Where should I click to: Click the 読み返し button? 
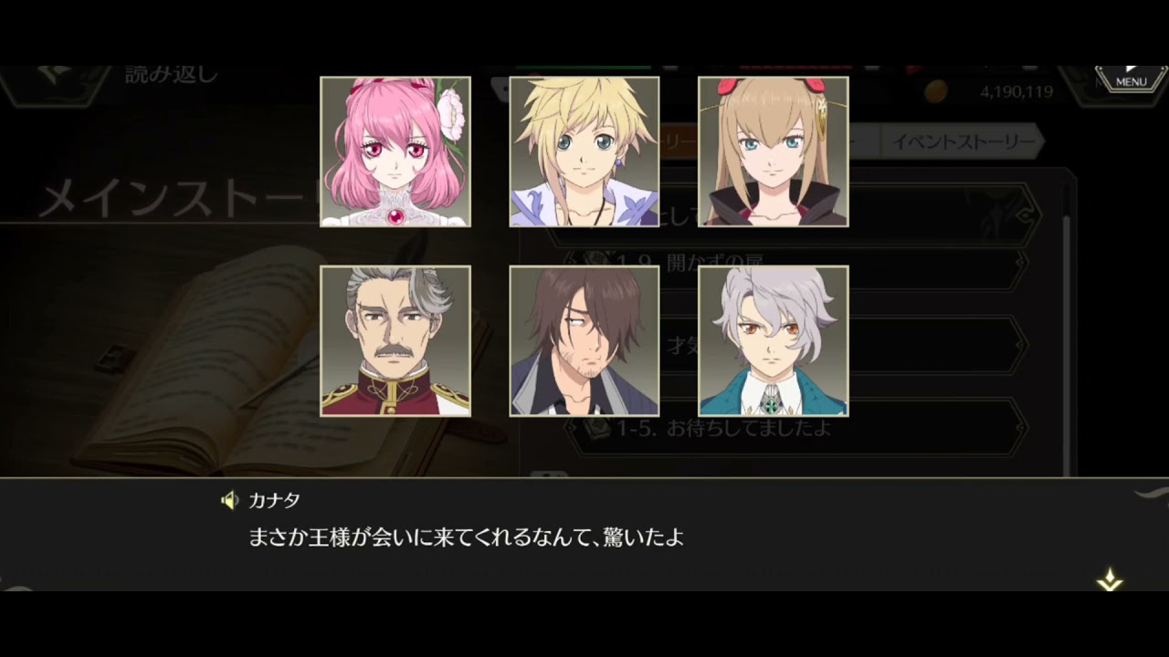[x=172, y=76]
